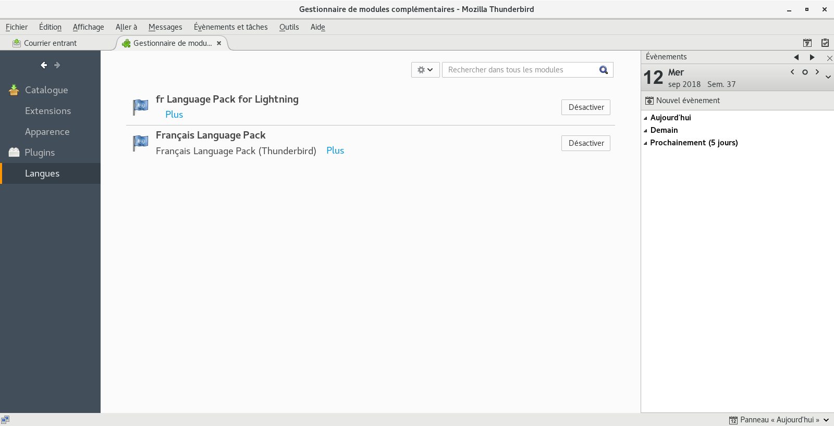Open the Évènements et tâches menu
The image size is (834, 426).
coord(231,27)
